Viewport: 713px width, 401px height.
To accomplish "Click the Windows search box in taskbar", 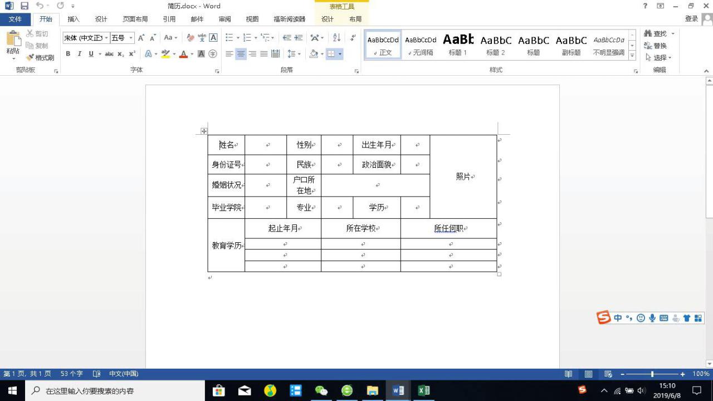I will click(115, 390).
